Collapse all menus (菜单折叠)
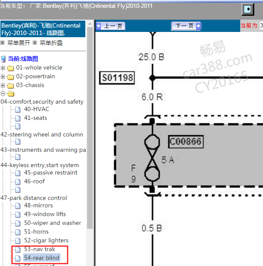Screen dimensions: 263x266 tap(51, 43)
